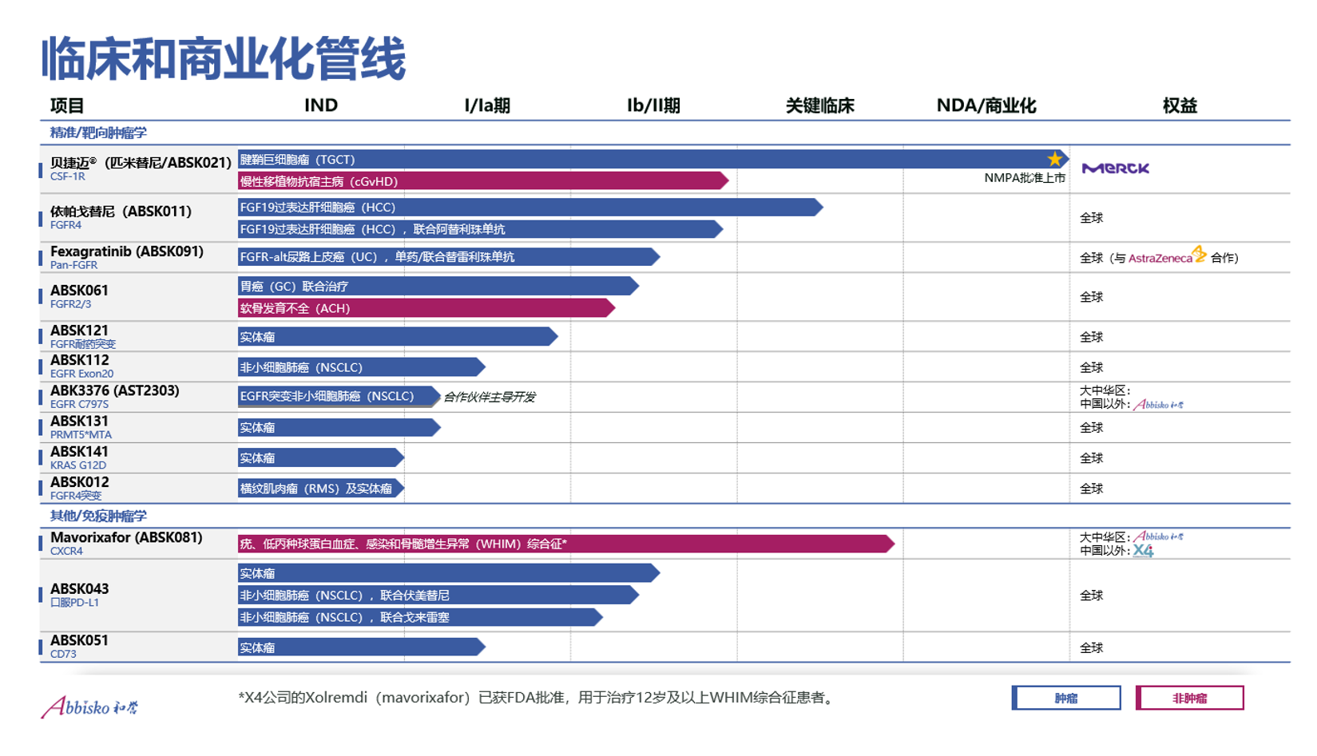Select the Fexagratinib (ABSK091) project label
1317x756 pixels.
[126, 251]
